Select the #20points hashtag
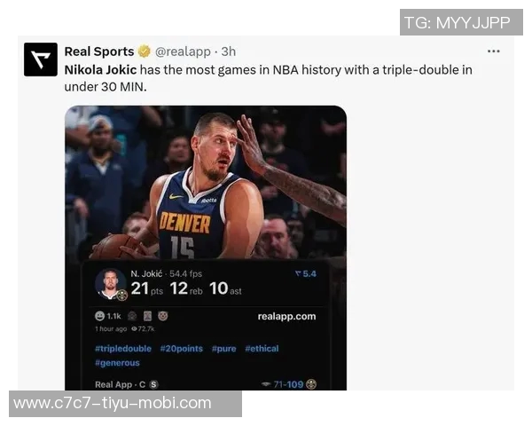The width and height of the screenshot is (532, 426). click(182, 349)
